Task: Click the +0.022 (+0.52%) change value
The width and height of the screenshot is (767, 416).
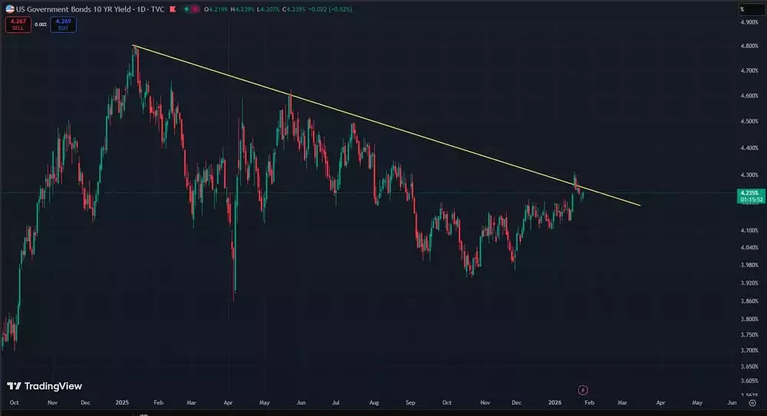Action: tap(330, 8)
